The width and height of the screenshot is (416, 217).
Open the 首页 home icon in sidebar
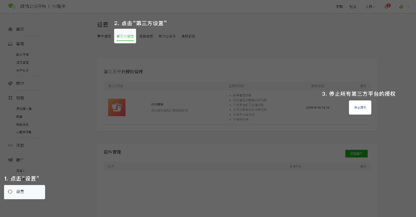(x=11, y=29)
